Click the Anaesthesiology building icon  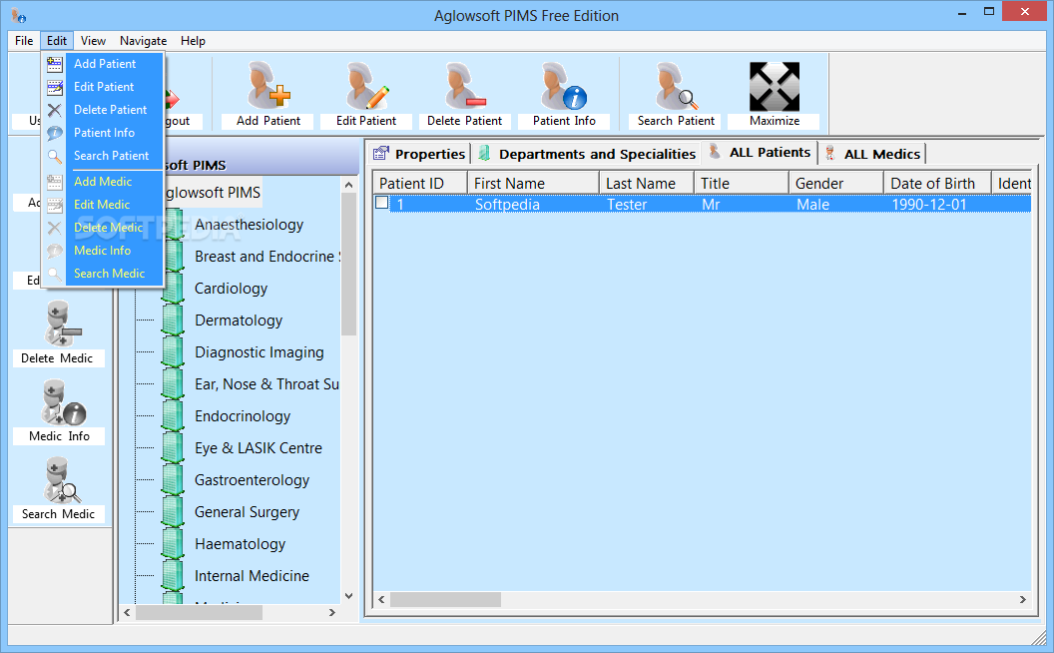[173, 225]
